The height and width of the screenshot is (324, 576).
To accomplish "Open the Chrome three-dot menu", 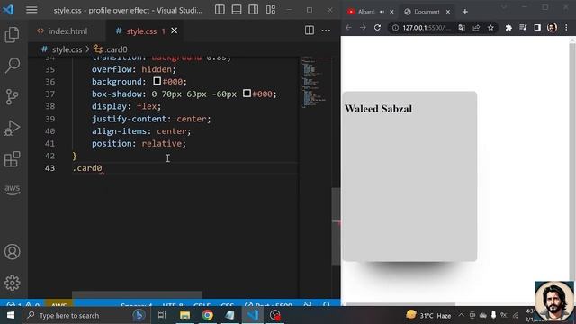I will 566,28.
